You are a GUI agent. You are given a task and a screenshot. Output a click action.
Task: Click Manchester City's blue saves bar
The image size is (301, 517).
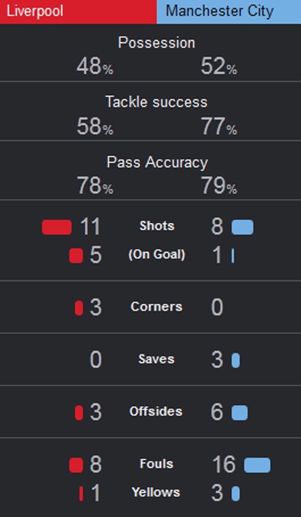[236, 360]
